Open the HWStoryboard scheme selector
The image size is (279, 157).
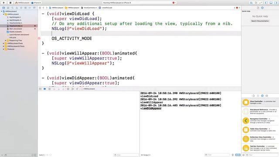23,3
